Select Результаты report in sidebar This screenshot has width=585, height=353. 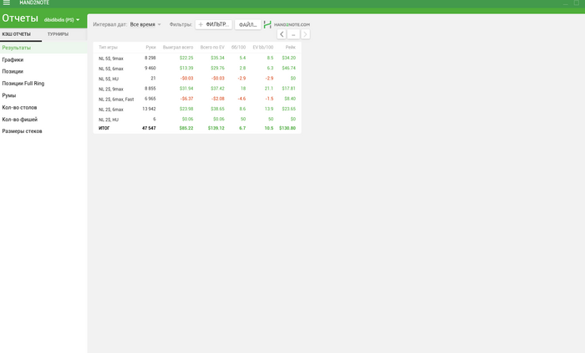(43, 48)
